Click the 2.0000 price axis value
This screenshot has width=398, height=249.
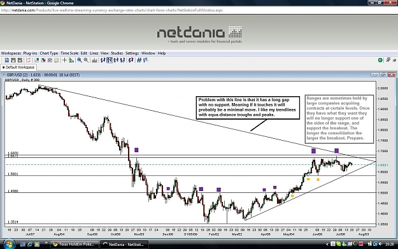[x=383, y=89]
